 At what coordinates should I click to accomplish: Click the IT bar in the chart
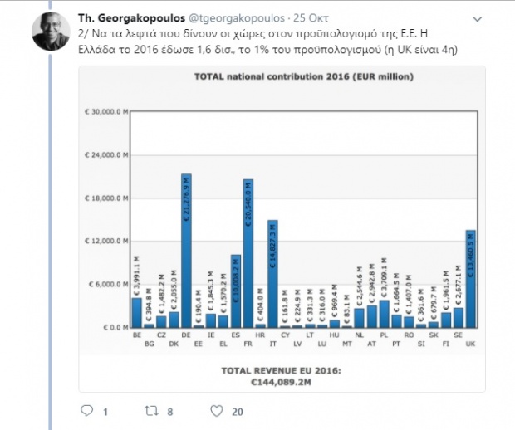(272, 274)
